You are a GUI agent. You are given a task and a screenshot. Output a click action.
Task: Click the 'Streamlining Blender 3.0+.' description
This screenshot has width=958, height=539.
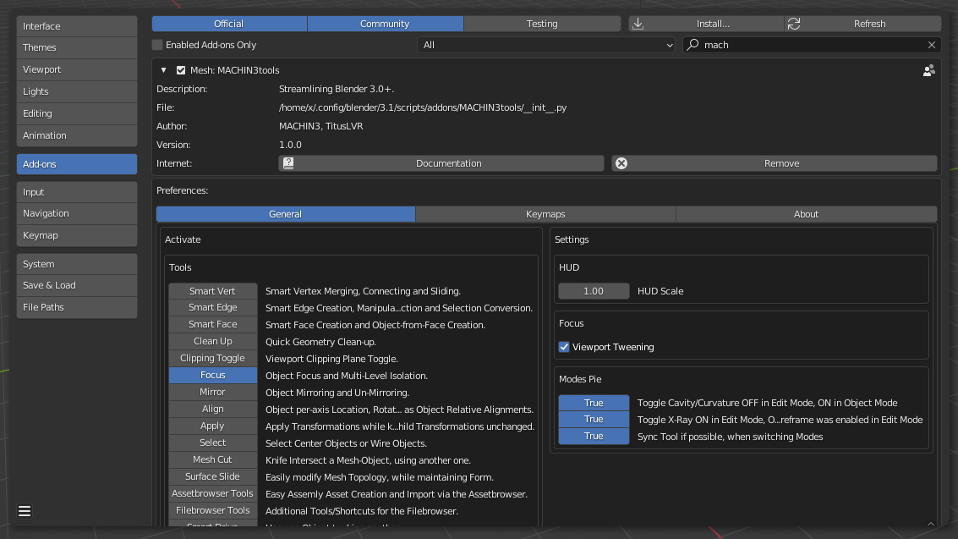tap(337, 89)
